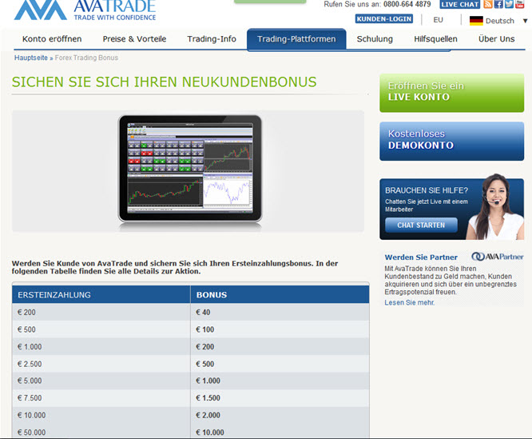Open the YouTube icon in header

[519, 4]
